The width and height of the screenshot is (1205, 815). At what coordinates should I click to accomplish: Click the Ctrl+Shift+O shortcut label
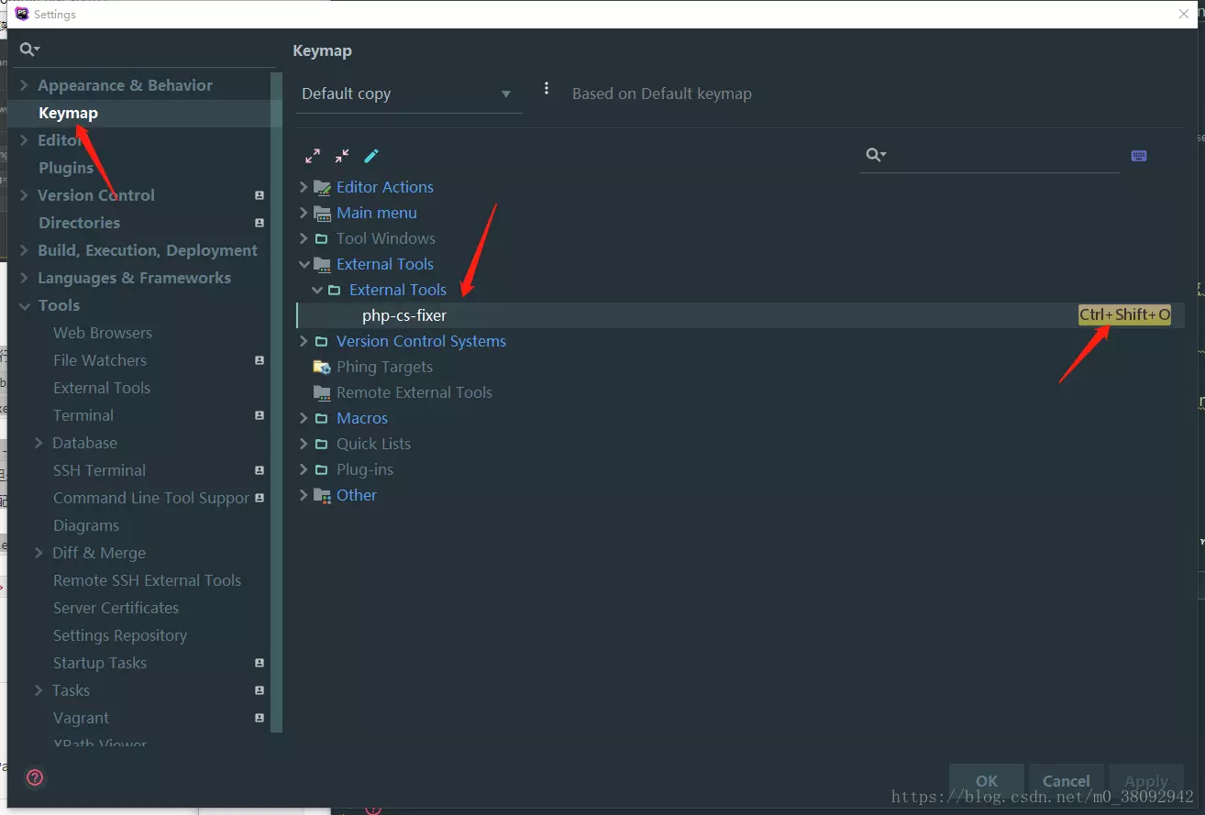1124,314
